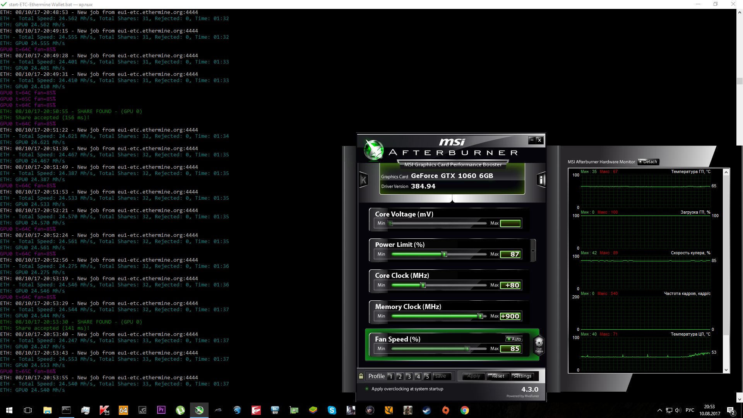Click the Power Limit slider handle
The image size is (743, 418).
coord(445,254)
